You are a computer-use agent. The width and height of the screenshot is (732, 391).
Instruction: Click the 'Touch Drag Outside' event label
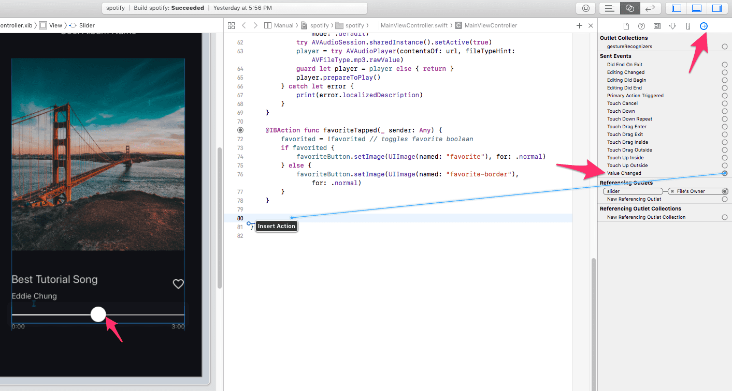pyautogui.click(x=629, y=150)
